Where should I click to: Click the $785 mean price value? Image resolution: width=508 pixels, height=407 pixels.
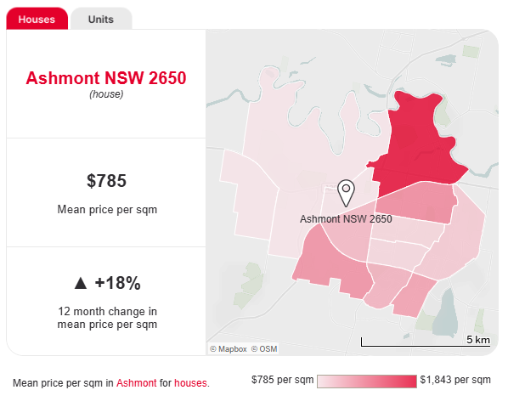pyautogui.click(x=106, y=180)
